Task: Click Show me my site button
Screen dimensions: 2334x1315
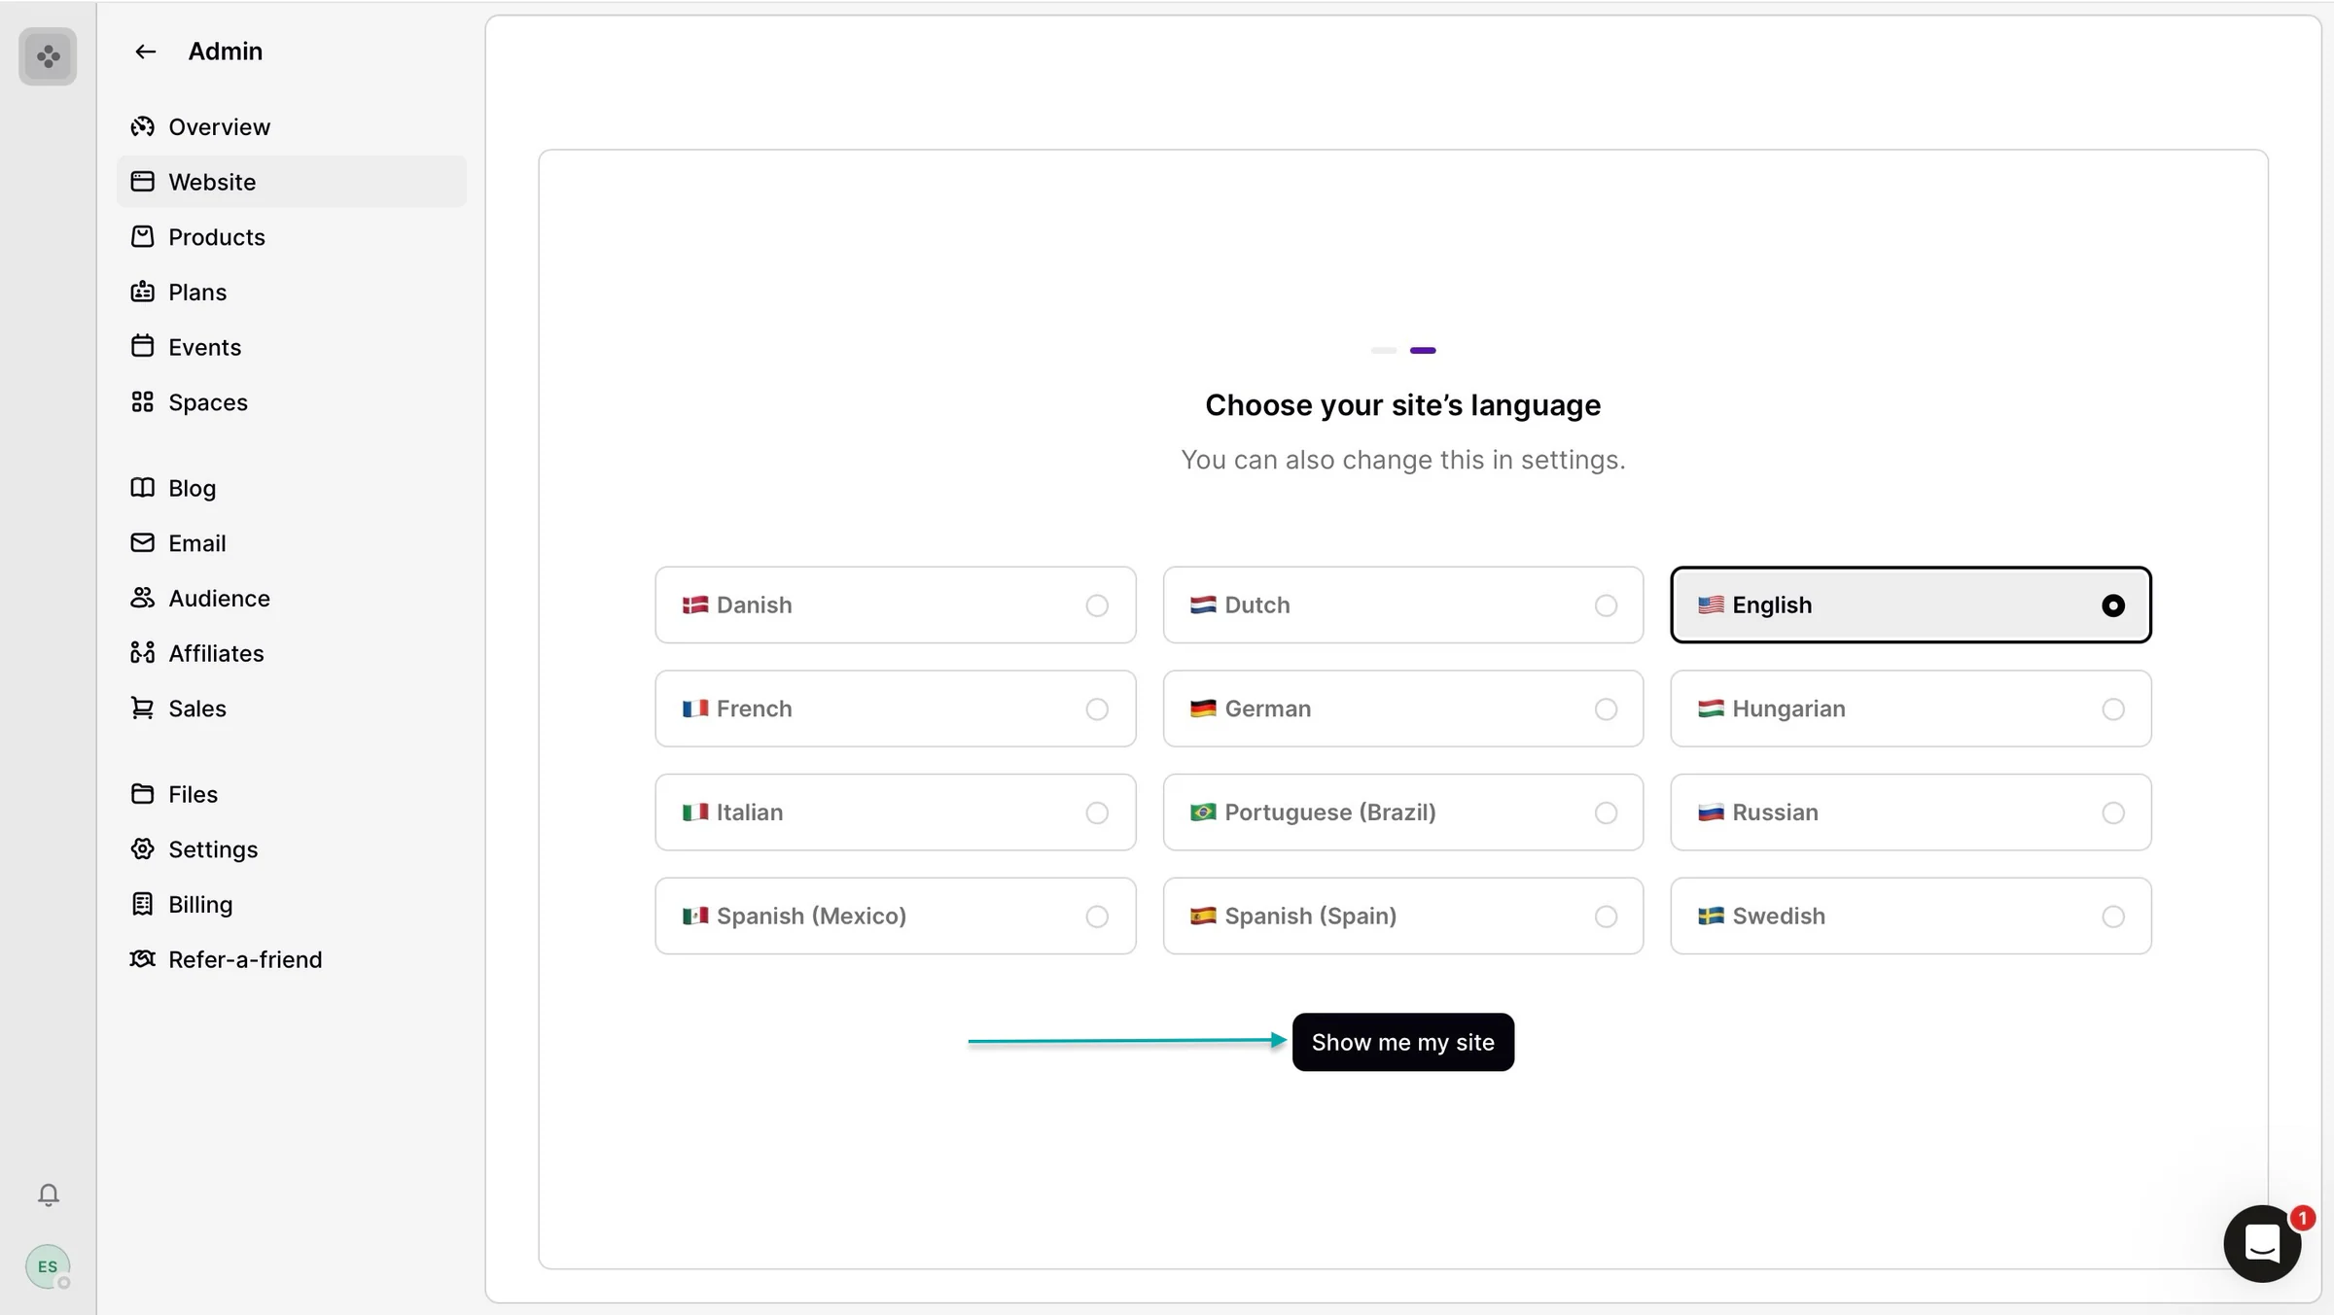Action: click(x=1402, y=1042)
